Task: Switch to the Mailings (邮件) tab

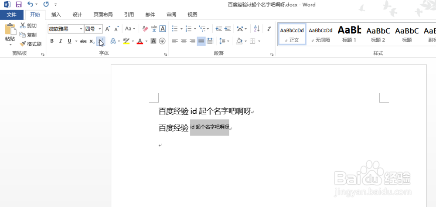Action: [x=150, y=15]
